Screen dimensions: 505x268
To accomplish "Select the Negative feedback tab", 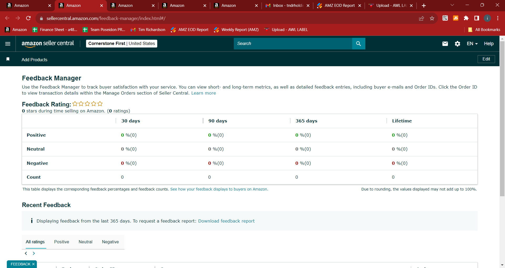I will point(110,242).
